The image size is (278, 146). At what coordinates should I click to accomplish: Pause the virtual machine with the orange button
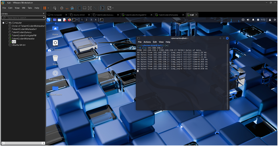click(45, 8)
